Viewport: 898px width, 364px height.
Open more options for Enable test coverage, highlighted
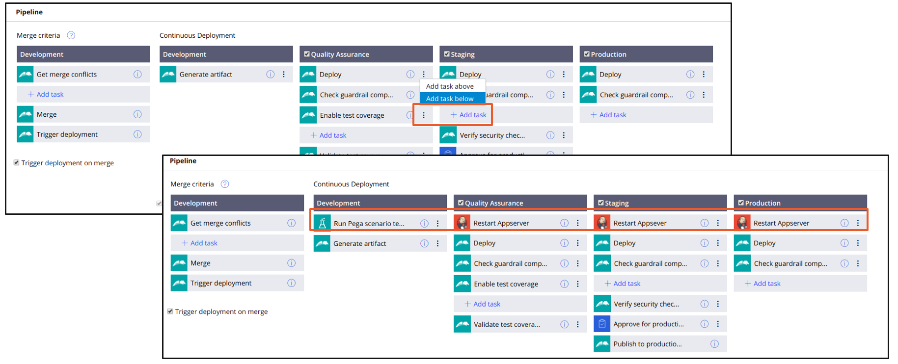[x=424, y=115]
